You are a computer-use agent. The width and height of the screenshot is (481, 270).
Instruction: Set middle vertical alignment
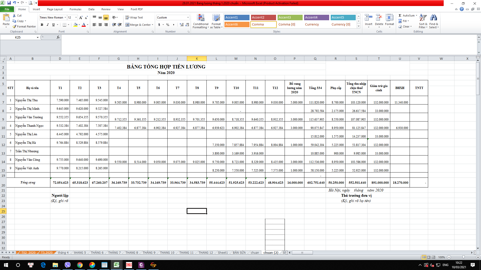(100, 17)
